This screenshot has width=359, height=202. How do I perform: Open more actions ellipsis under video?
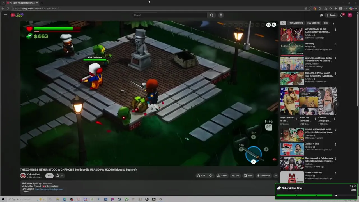[276, 176]
